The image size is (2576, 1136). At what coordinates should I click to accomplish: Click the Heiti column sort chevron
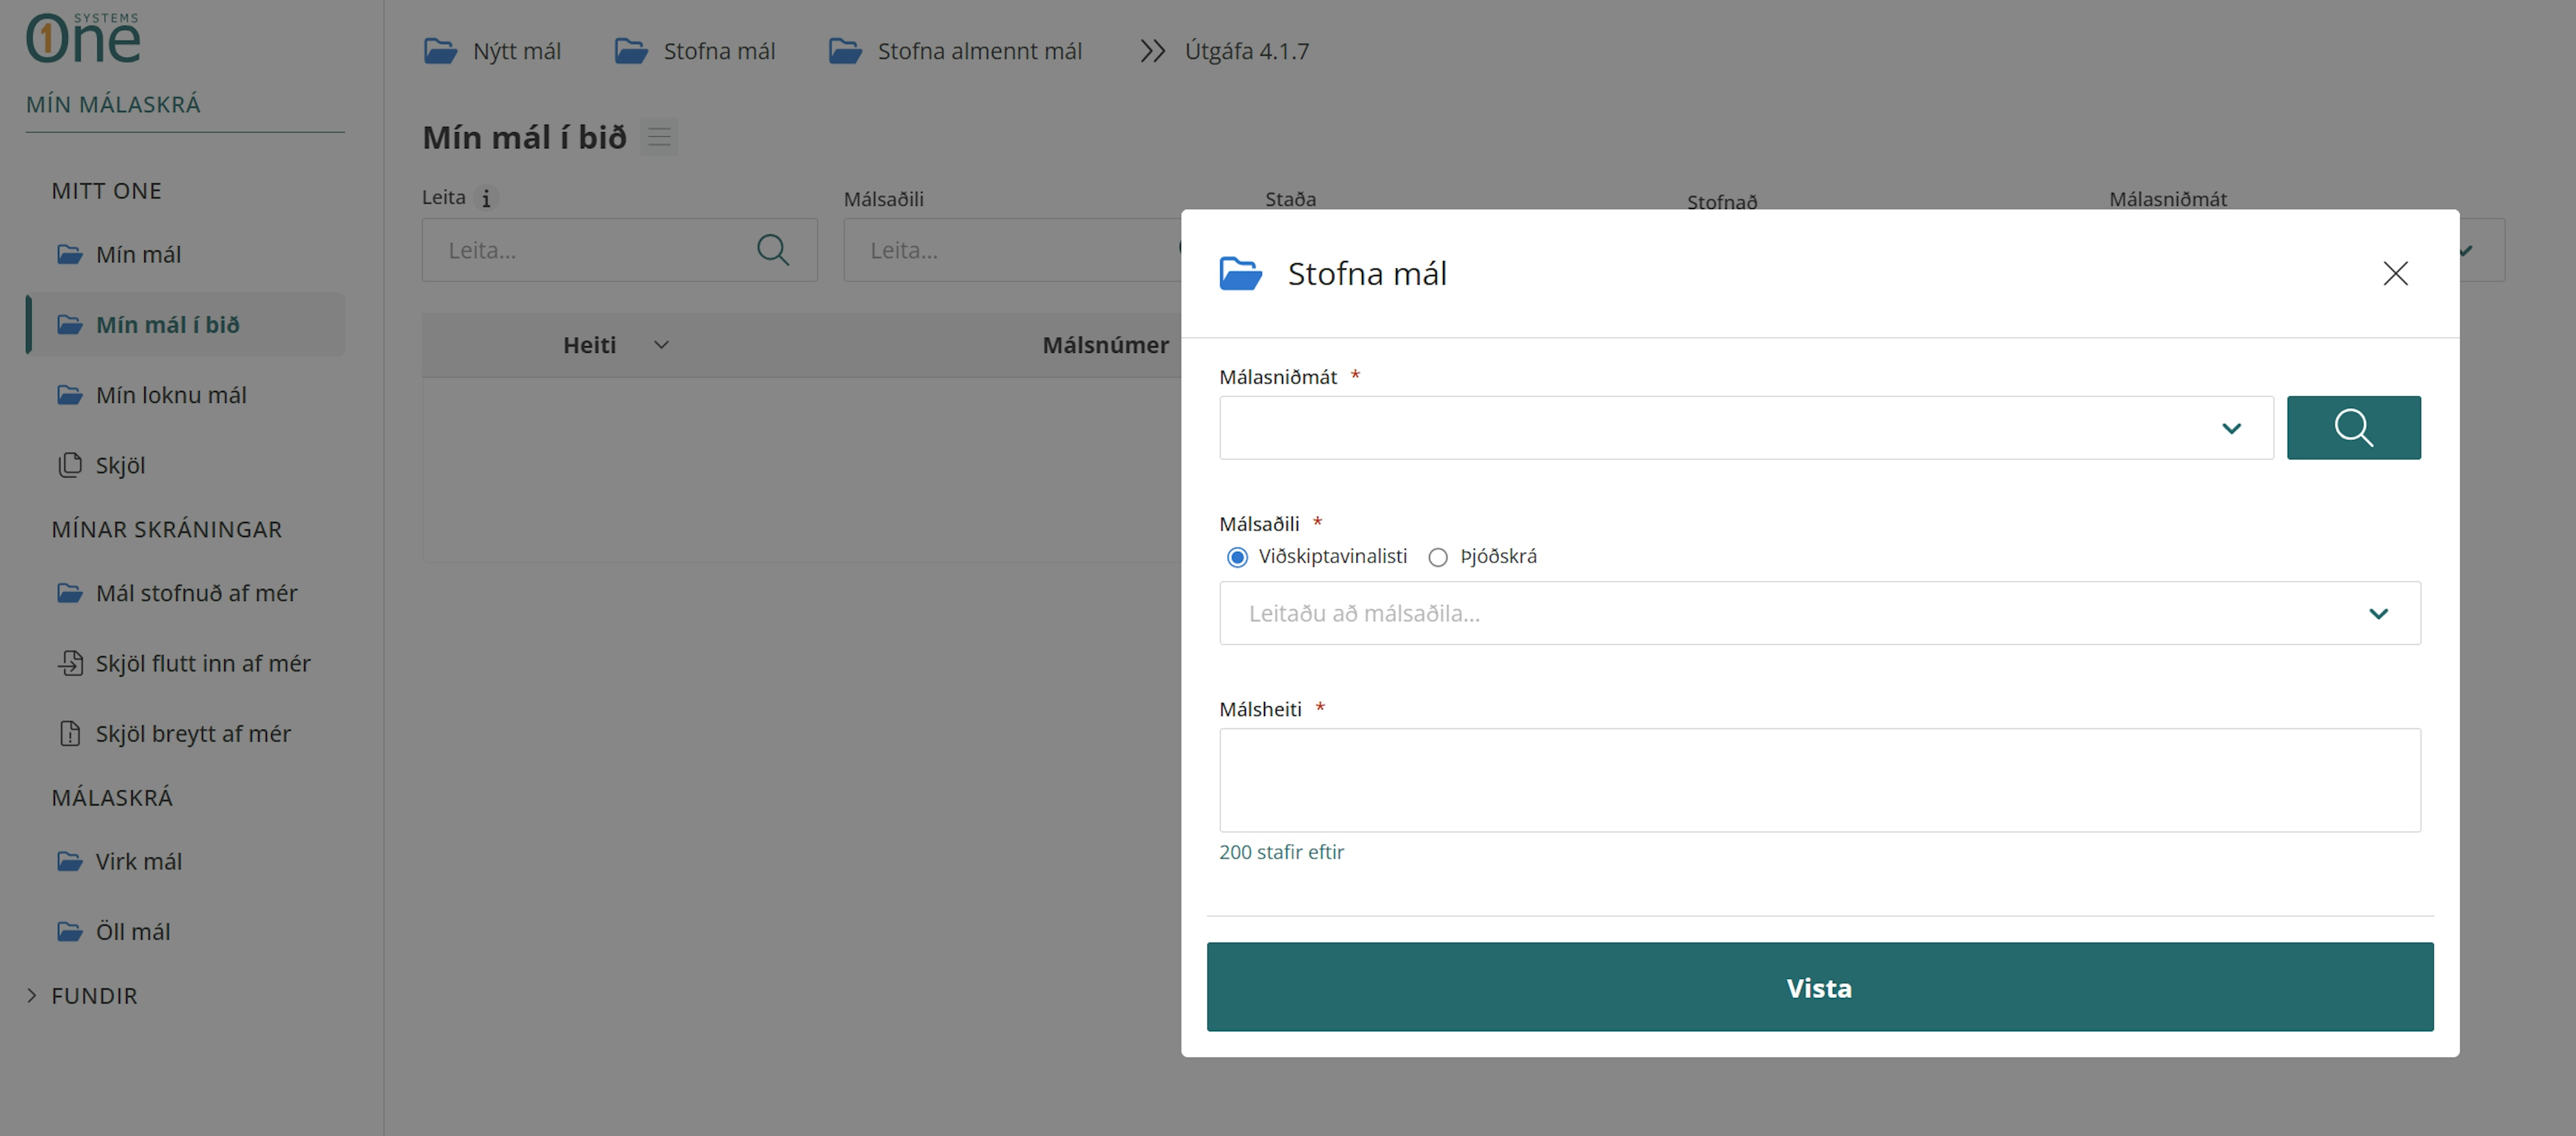pyautogui.click(x=661, y=345)
